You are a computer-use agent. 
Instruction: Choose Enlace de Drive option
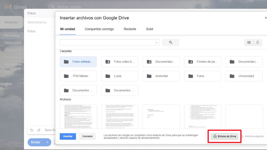[x=225, y=136]
